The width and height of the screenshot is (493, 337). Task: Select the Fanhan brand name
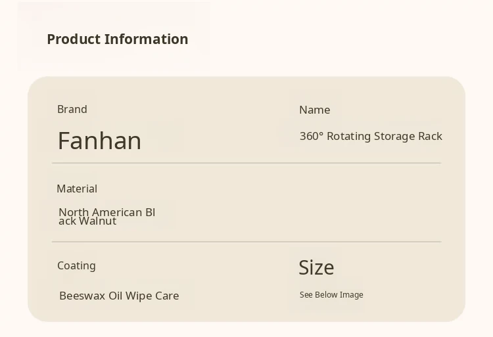99,141
